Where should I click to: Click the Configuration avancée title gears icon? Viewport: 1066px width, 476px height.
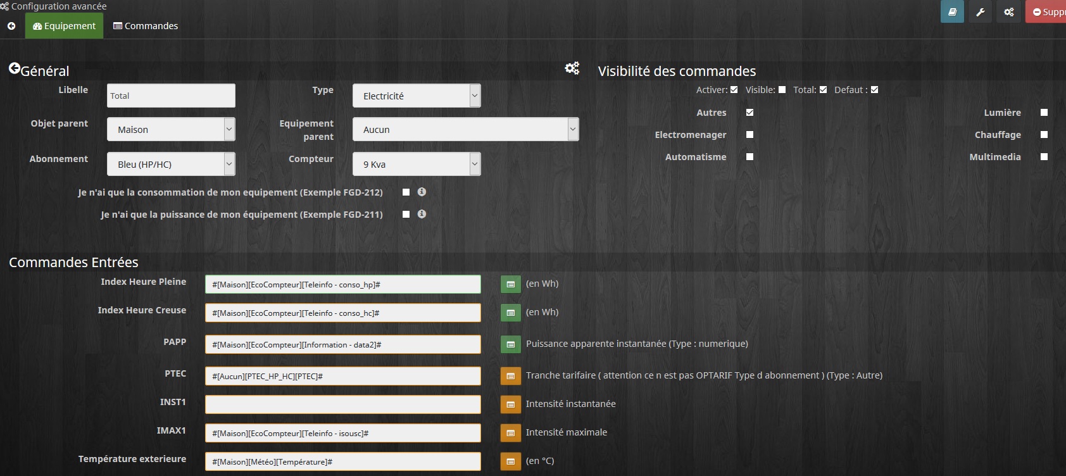pos(4,6)
